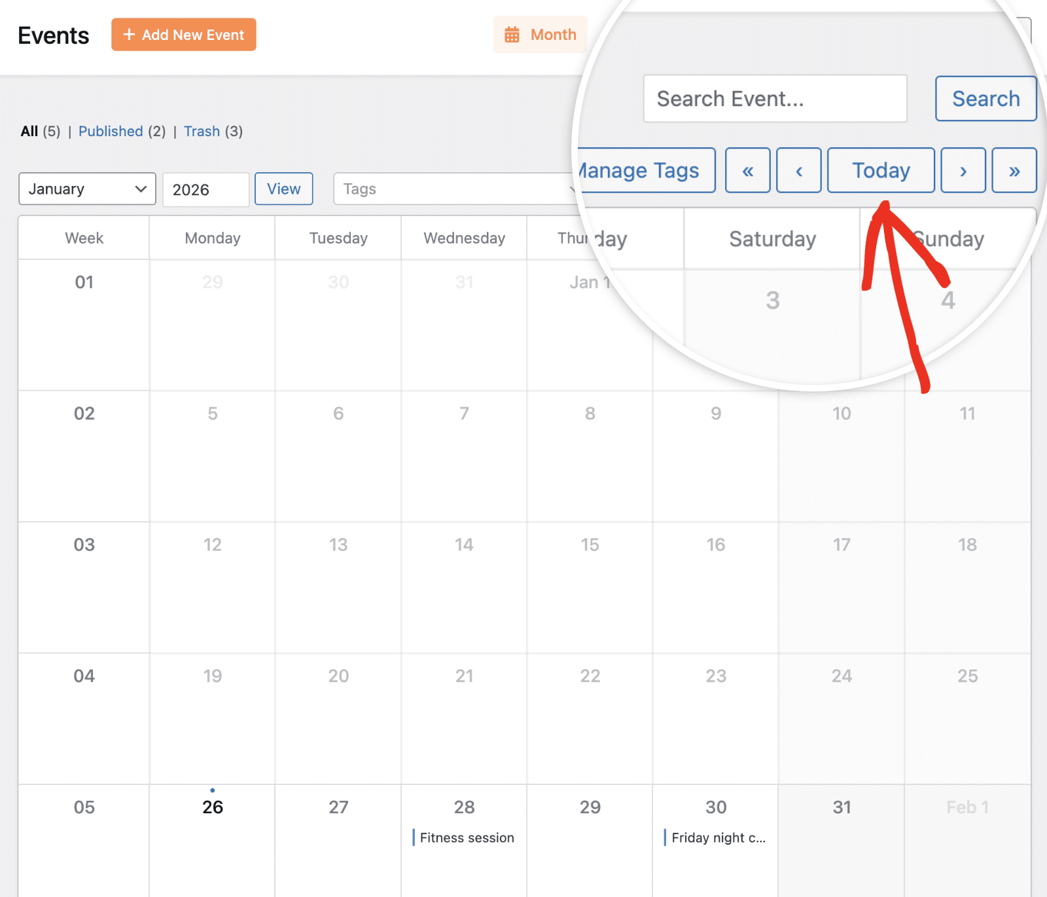Screen dimensions: 1047x897
Task: View the Trash events list
Action: tap(202, 131)
